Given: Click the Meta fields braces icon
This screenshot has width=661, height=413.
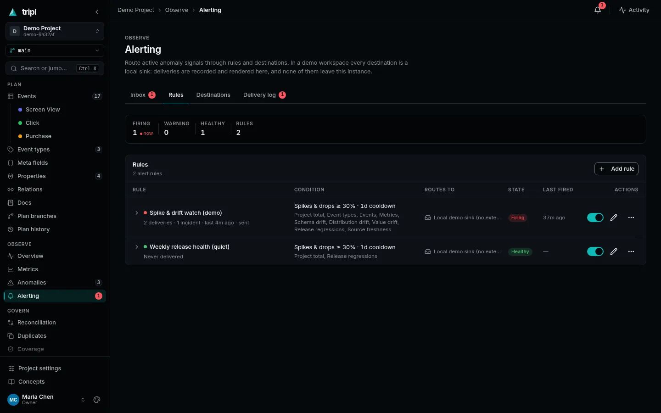Looking at the screenshot, I should 11,163.
